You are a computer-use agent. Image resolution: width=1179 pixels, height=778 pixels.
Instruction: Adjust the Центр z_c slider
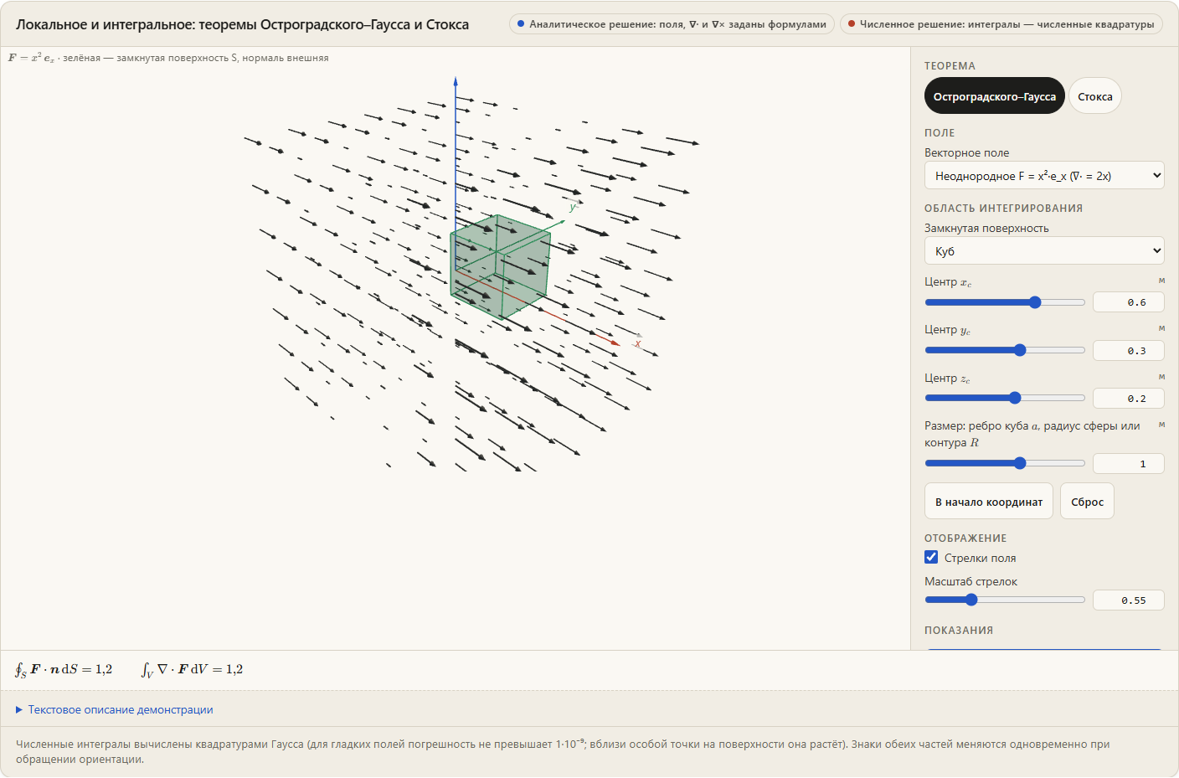[1005, 398]
